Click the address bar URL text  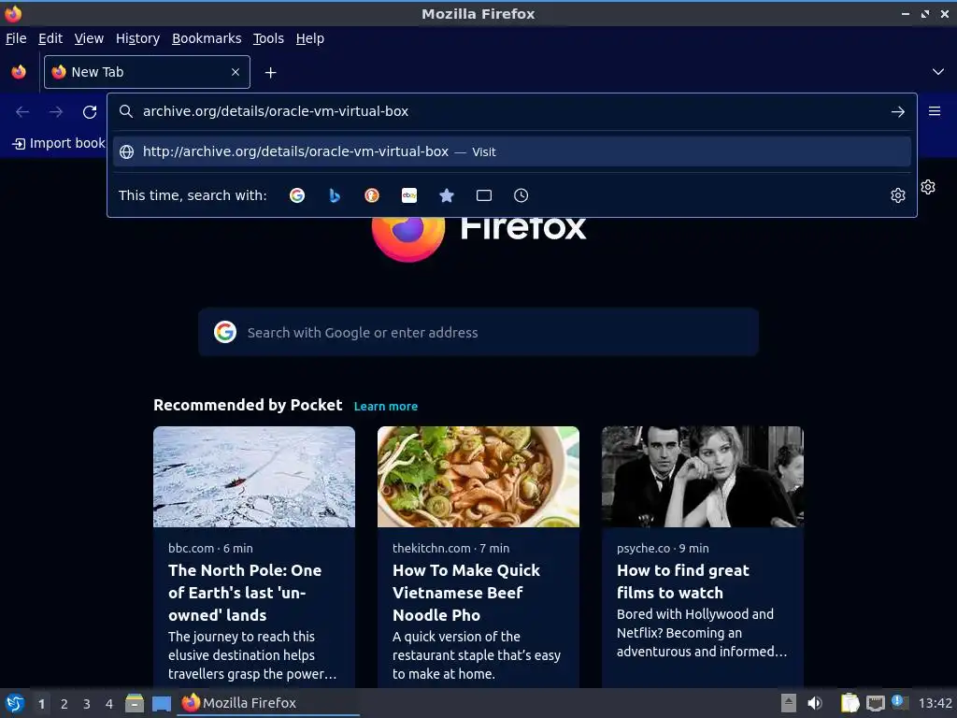276,112
